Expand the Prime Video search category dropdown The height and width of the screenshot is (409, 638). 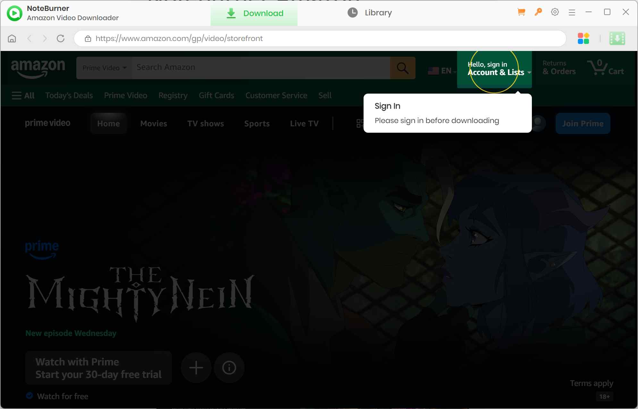pos(104,68)
